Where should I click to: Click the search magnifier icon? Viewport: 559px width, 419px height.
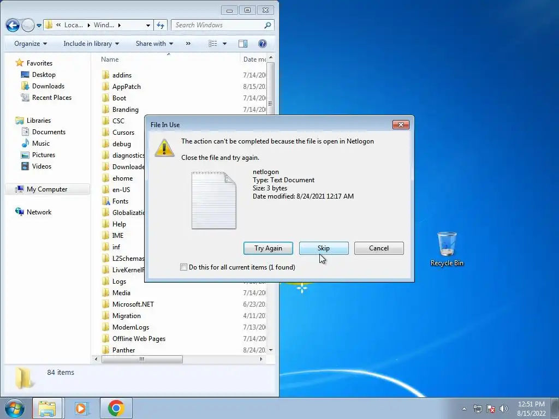(267, 25)
